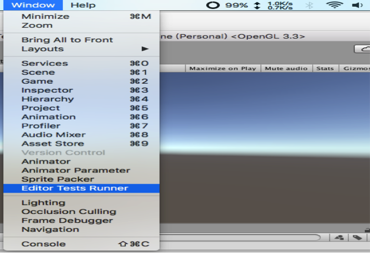Select the Game menu item
This screenshot has width=370, height=253.
[82, 81]
